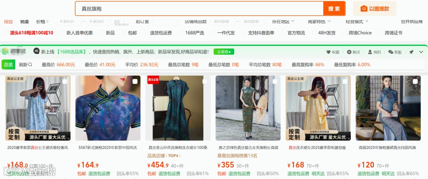Screen dimensions: 428x179
Task: Collapse the plugin bar chevron
Action: tap(421, 52)
